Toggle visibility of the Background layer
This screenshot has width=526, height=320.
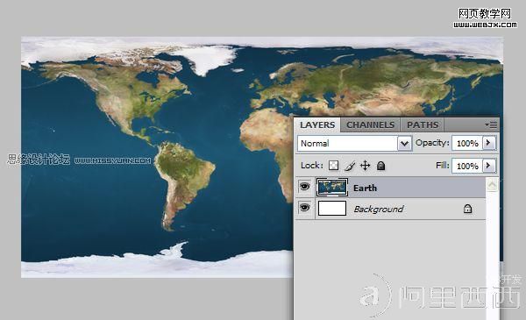tap(304, 208)
